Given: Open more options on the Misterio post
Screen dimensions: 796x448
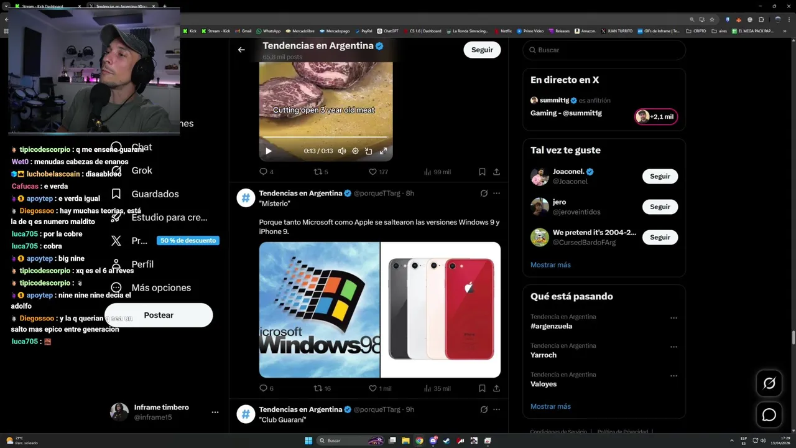Looking at the screenshot, I should (496, 194).
